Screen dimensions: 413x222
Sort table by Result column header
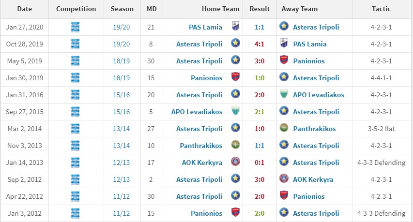pos(260,9)
